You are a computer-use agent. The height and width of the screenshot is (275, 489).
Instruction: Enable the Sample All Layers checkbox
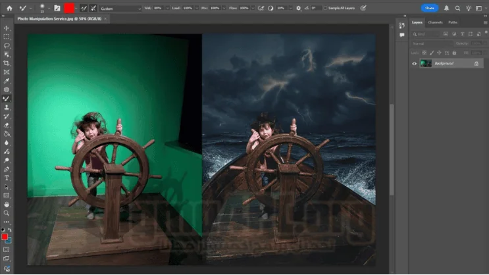325,8
